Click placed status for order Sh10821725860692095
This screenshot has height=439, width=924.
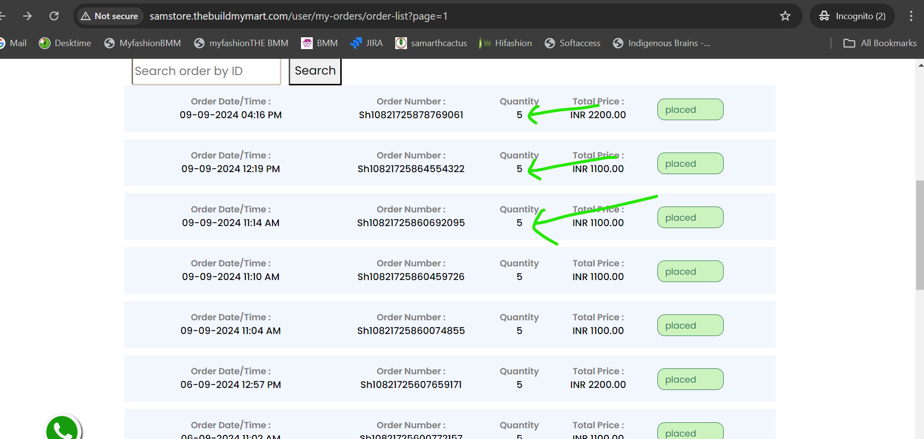coord(690,217)
